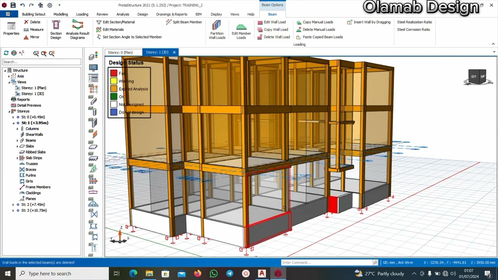Select ShearWalls tree item
498x280 pixels.
pyautogui.click(x=34, y=135)
